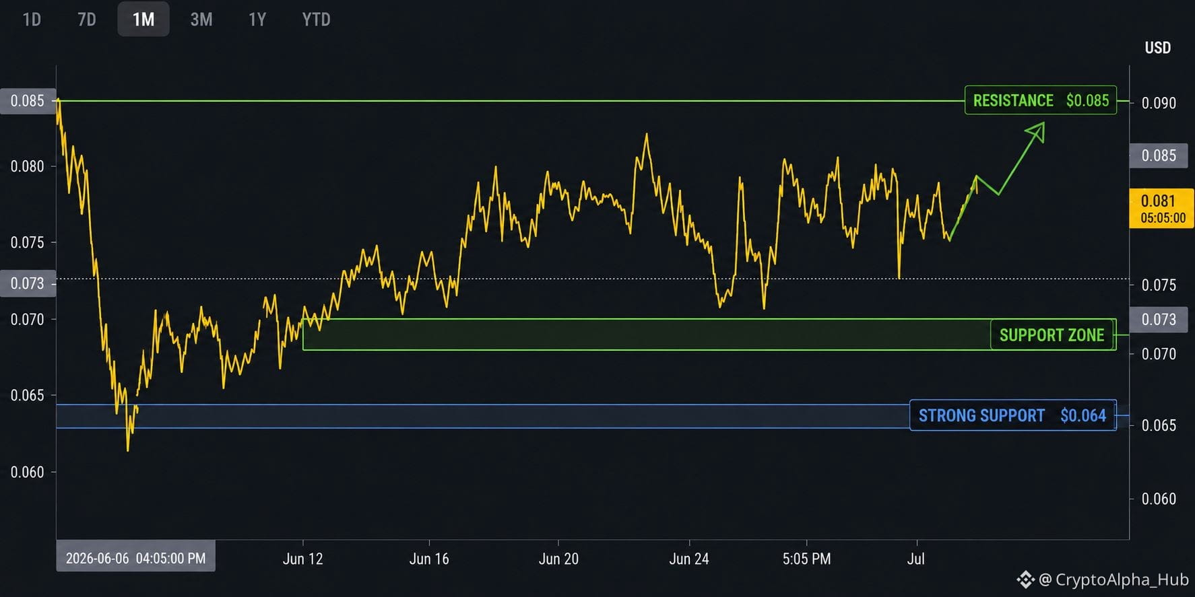Select the 5:05 PM time label
The height and width of the screenshot is (597, 1195).
click(x=807, y=559)
